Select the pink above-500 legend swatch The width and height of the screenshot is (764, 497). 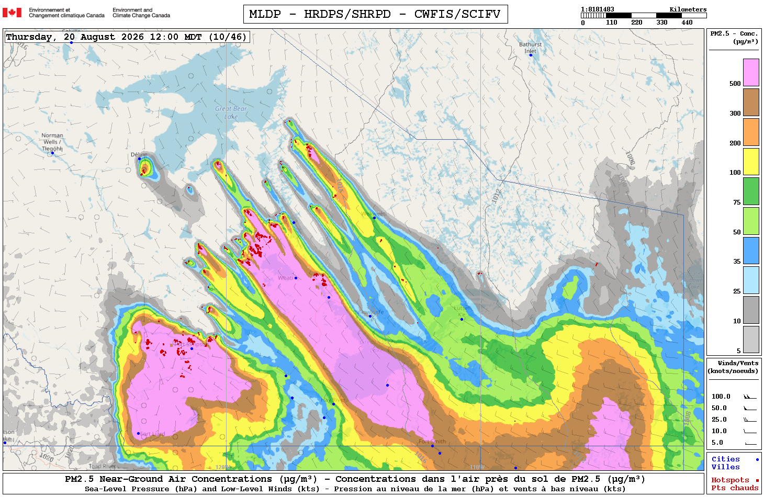751,72
